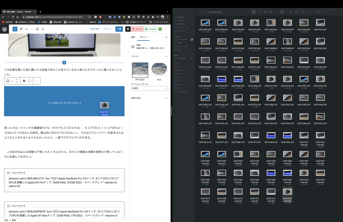Click the 公開 publish button
The height and width of the screenshot is (222, 343).
119,29
